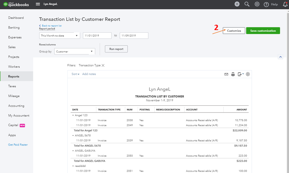Click the DATE column header

75,110
